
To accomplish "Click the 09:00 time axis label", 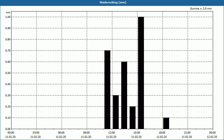I will (x=86, y=133).
